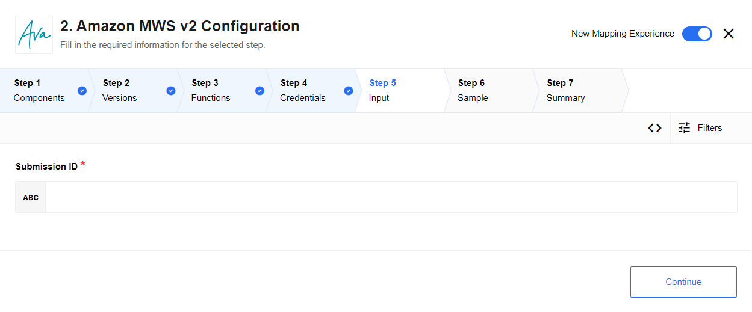The image size is (752, 312).
Task: Go to Step 4 Credentials tab
Action: (302, 91)
